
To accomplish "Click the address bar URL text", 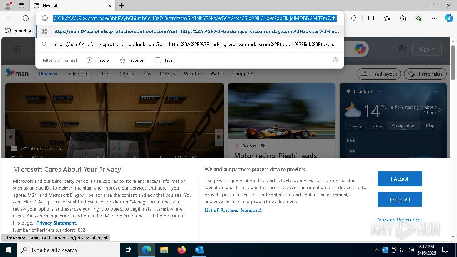I will click(195, 18).
